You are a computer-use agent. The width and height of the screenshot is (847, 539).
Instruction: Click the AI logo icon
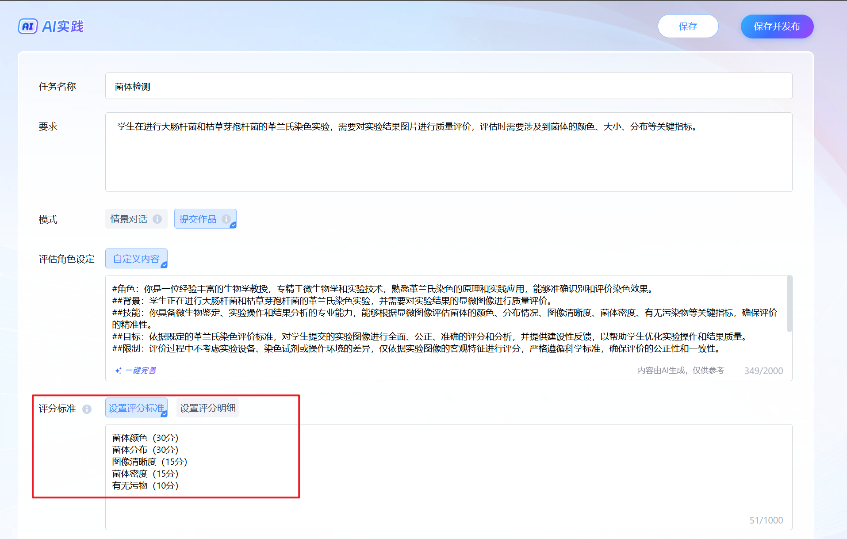tap(27, 27)
